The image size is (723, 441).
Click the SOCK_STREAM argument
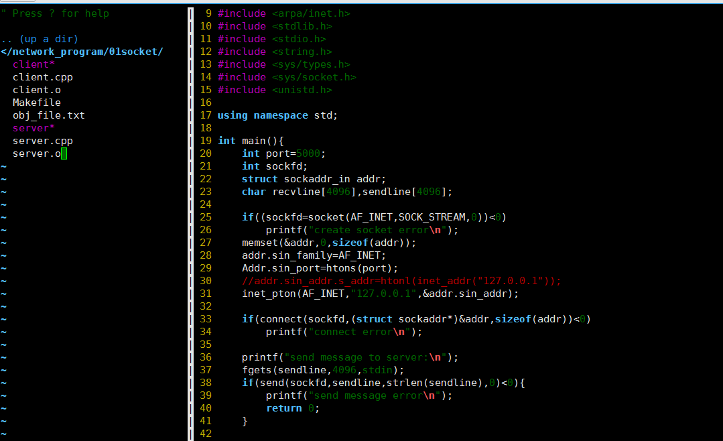(x=432, y=217)
